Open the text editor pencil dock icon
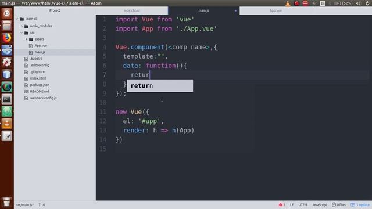Viewport: 372px width, 209px height. (6, 136)
